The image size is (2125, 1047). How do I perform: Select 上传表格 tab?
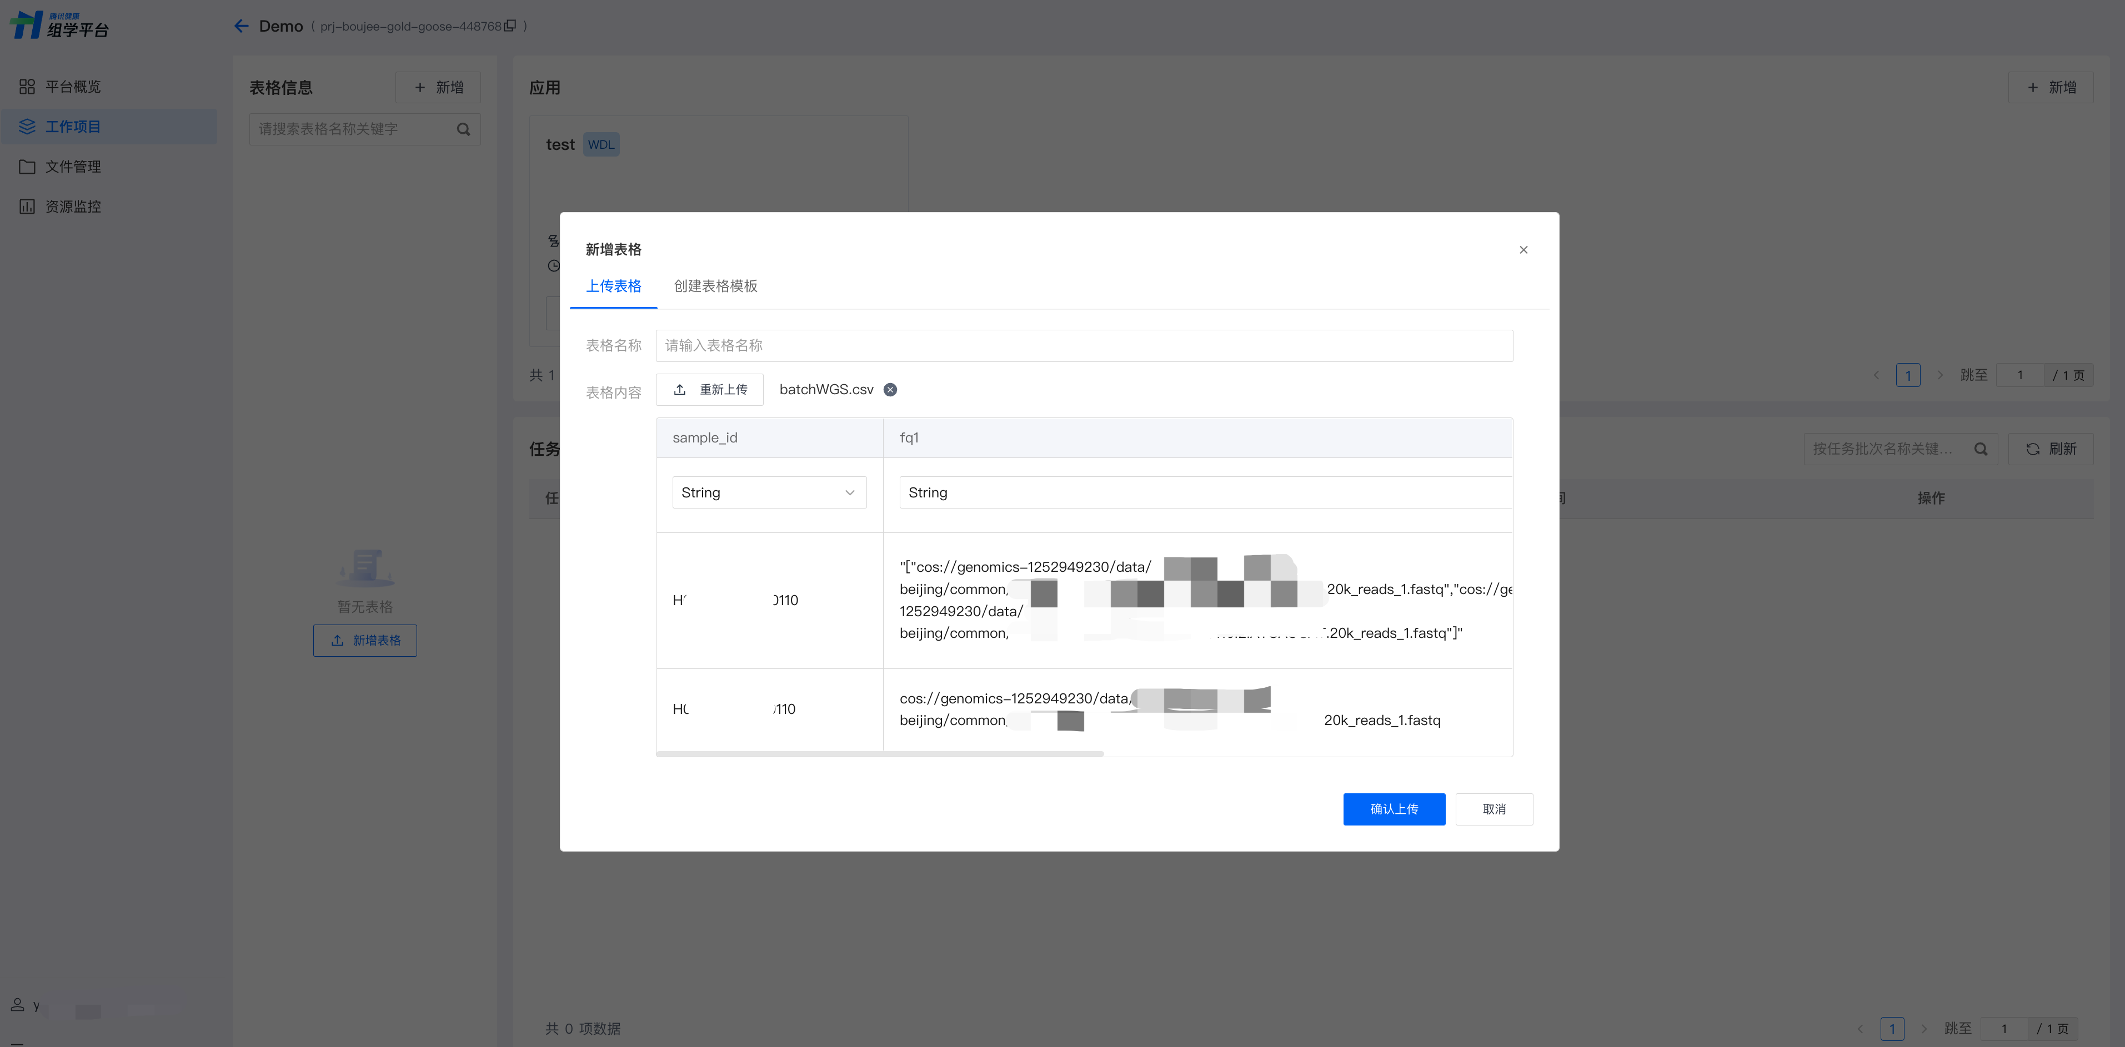pyautogui.click(x=613, y=286)
